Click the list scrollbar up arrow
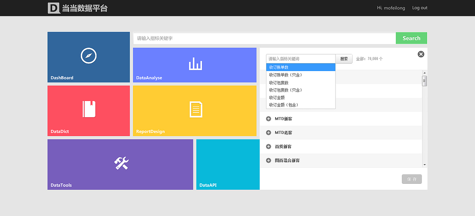The width and height of the screenshot is (475, 216). pyautogui.click(x=425, y=72)
